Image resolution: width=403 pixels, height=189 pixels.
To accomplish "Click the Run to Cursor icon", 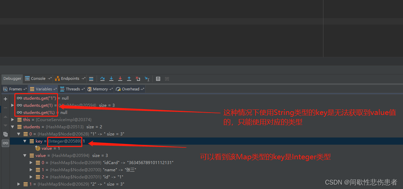I will pos(147,79).
